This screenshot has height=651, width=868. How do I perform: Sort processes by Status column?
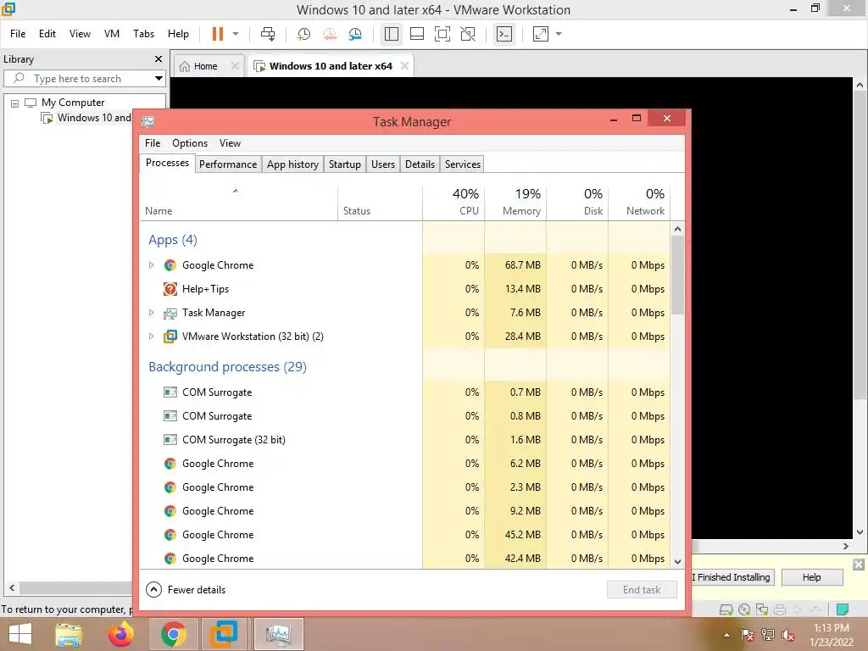[381, 203]
